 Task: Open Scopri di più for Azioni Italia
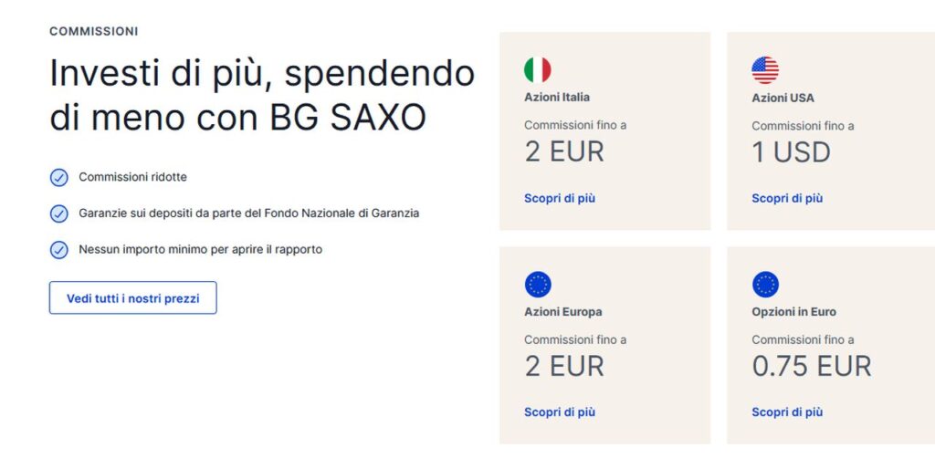click(x=559, y=198)
